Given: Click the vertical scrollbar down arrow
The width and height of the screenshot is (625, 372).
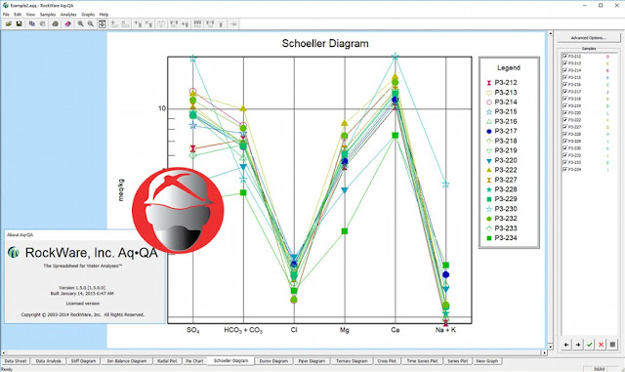Looking at the screenshot, I should point(551,347).
